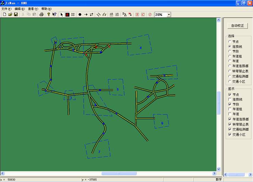Select the arrow pointer tool
The width and height of the screenshot is (253, 182).
62,15
